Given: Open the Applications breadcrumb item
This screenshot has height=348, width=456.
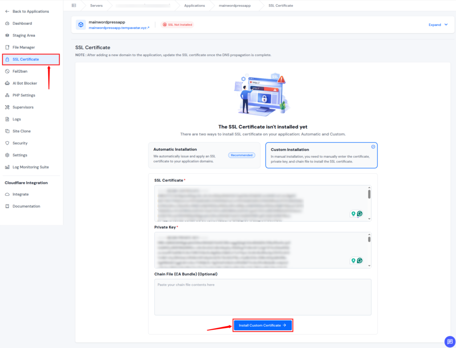Looking at the screenshot, I should [x=195, y=5].
